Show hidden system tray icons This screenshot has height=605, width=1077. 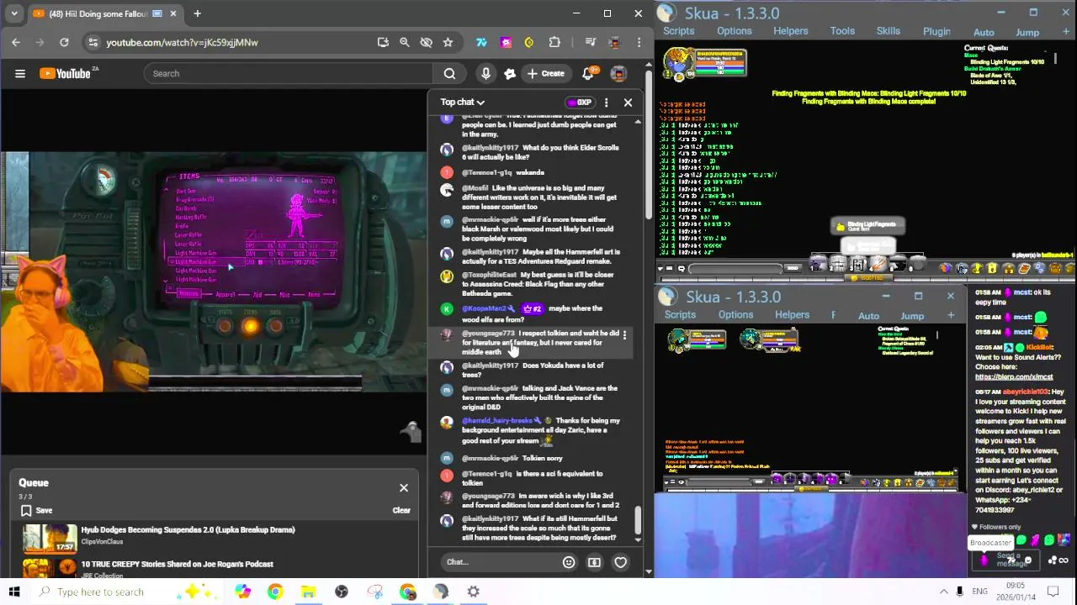pyautogui.click(x=944, y=592)
